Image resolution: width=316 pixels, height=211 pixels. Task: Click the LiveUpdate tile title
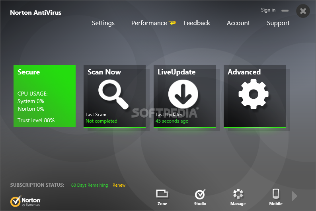[177, 72]
